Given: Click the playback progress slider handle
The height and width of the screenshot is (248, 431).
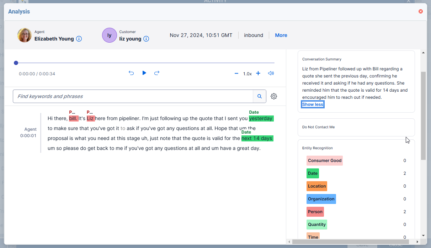Looking at the screenshot, I should 16,63.
